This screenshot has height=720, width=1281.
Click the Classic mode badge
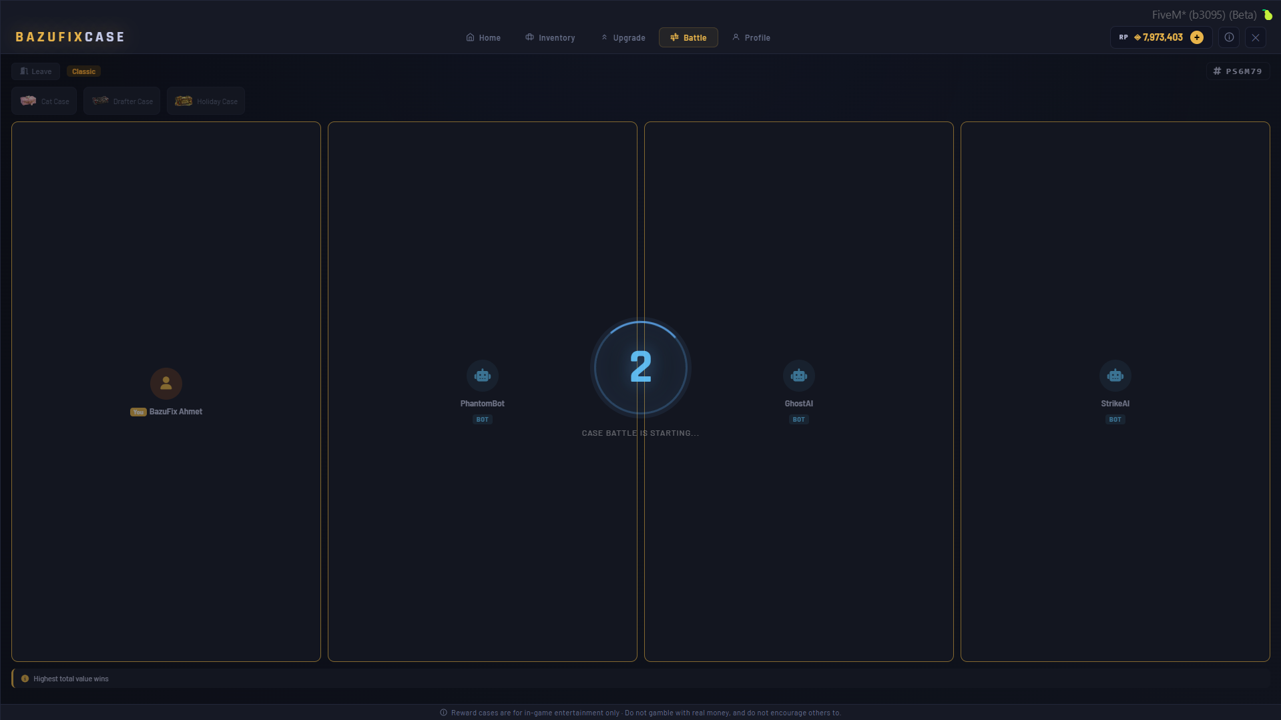click(x=83, y=71)
